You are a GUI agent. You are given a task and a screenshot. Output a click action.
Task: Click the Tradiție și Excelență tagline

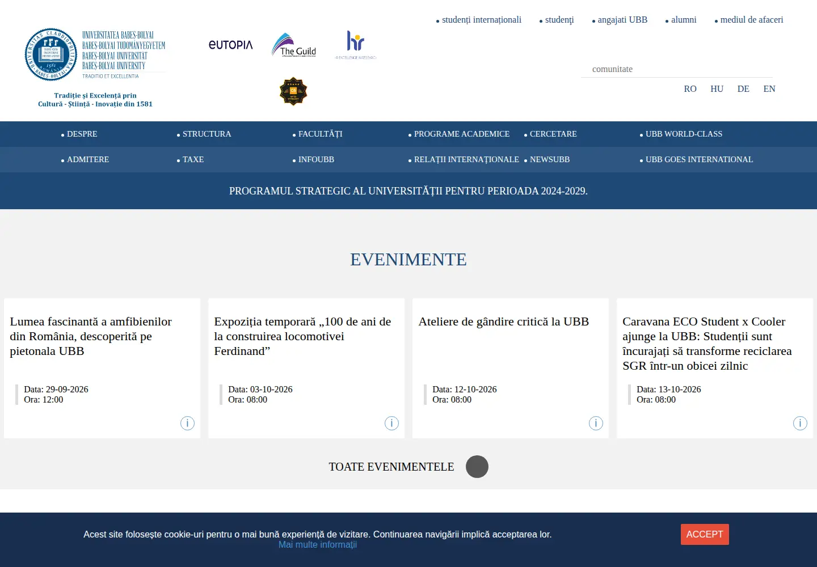tap(95, 100)
